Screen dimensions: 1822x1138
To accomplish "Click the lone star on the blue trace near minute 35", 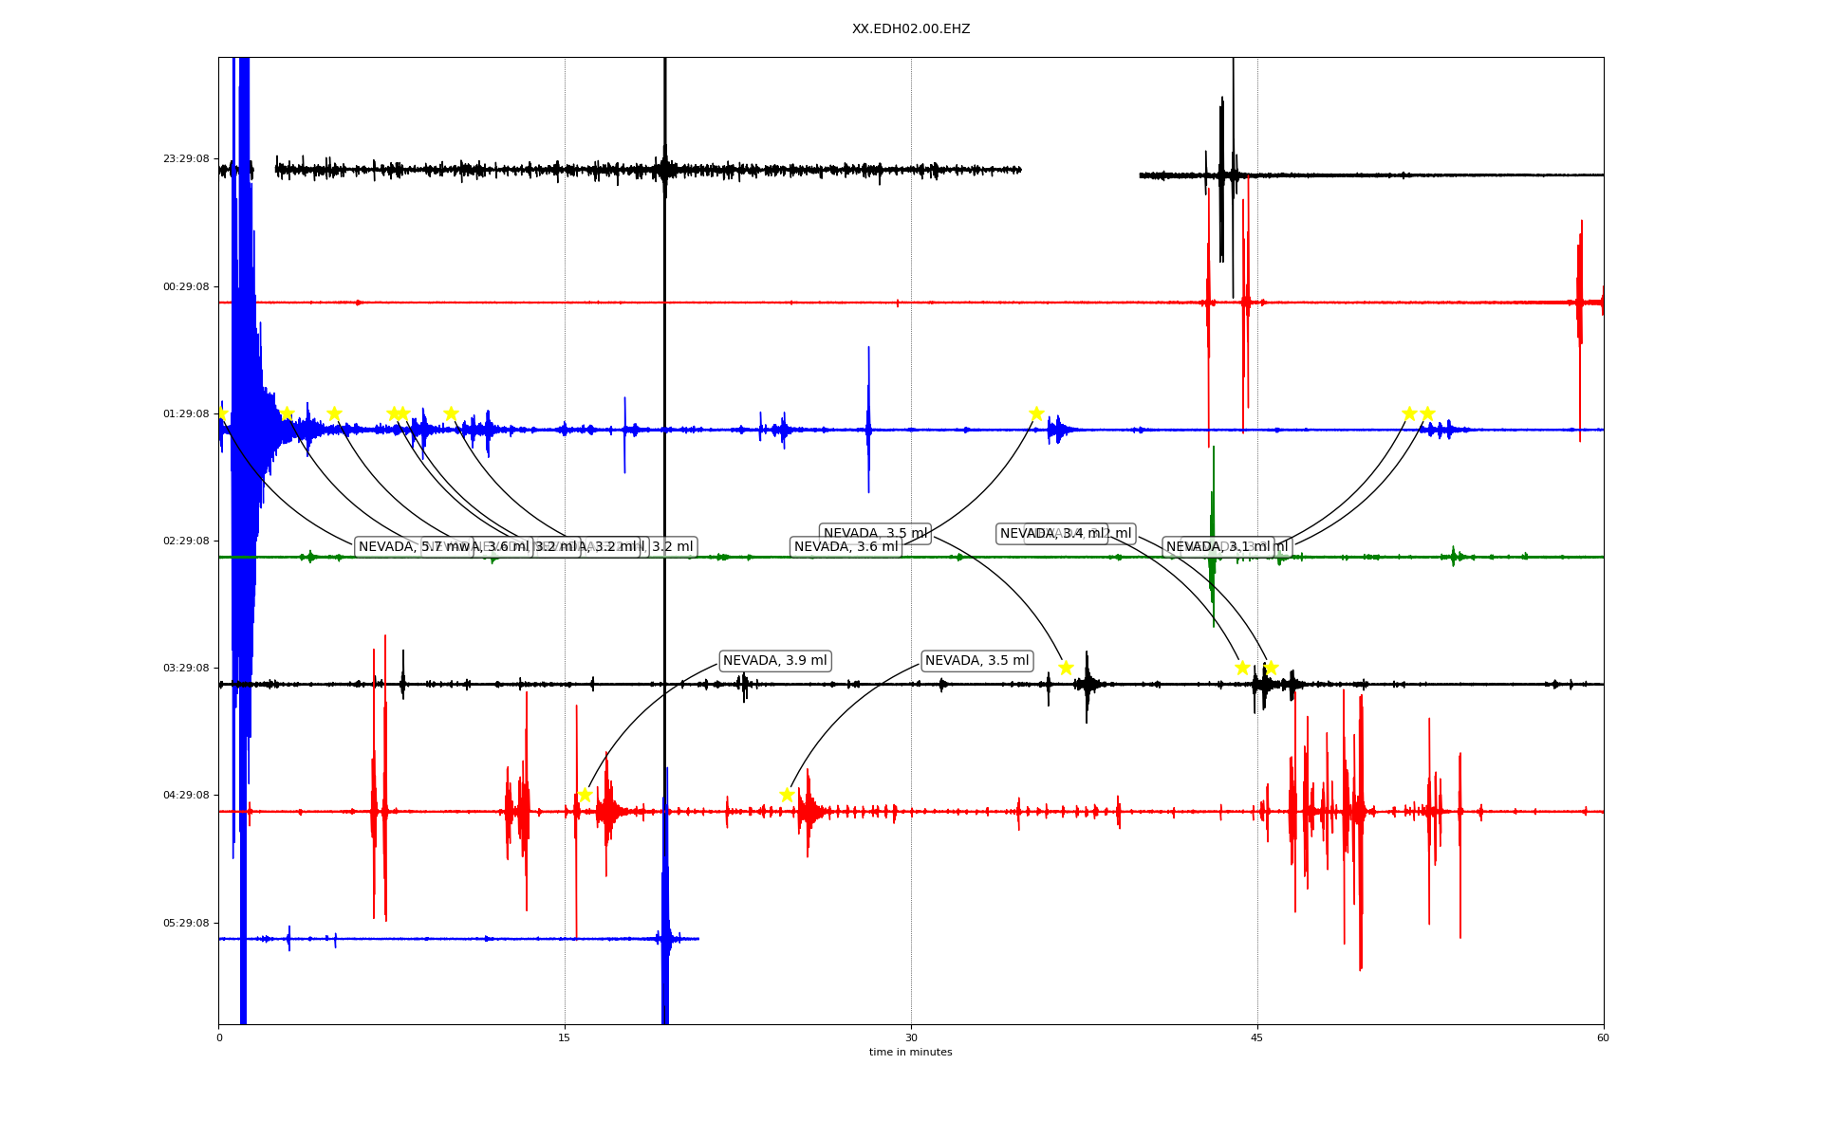I will pyautogui.click(x=1036, y=413).
